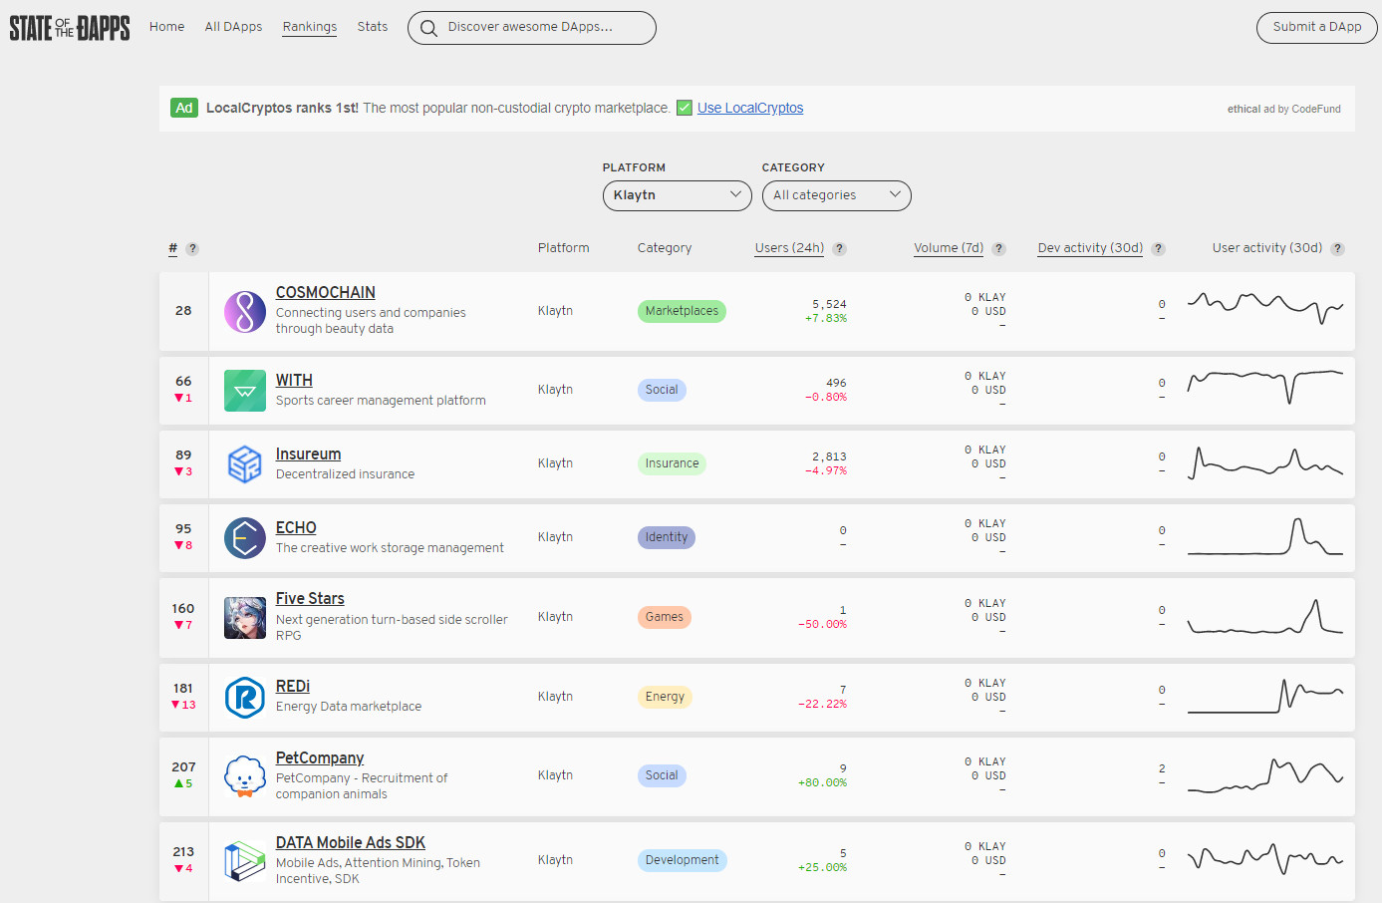Click the Klaytn platform cell for COSMOCHAIN
The height and width of the screenshot is (903, 1382).
pyautogui.click(x=555, y=311)
